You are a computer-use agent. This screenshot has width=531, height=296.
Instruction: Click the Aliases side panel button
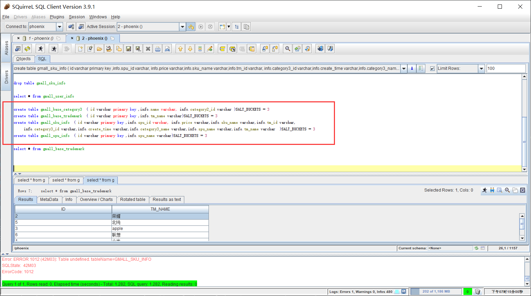click(6, 48)
